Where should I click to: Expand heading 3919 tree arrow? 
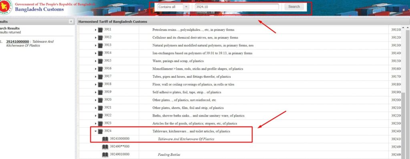tap(96, 92)
